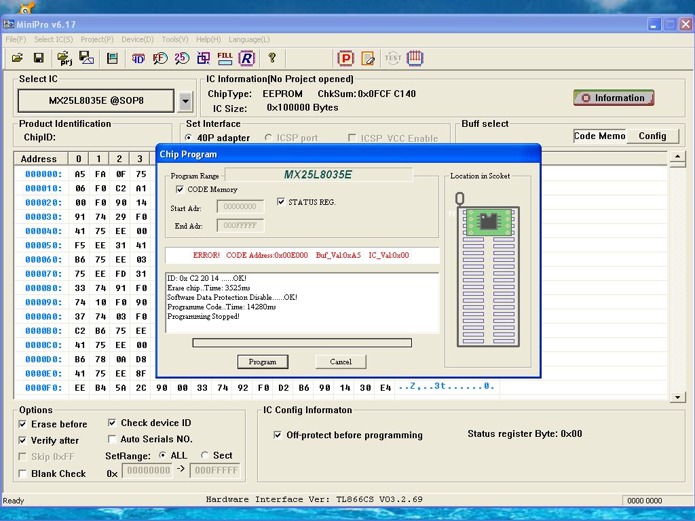
Task: Click the Start Adr field in Chip Program
Action: point(240,206)
